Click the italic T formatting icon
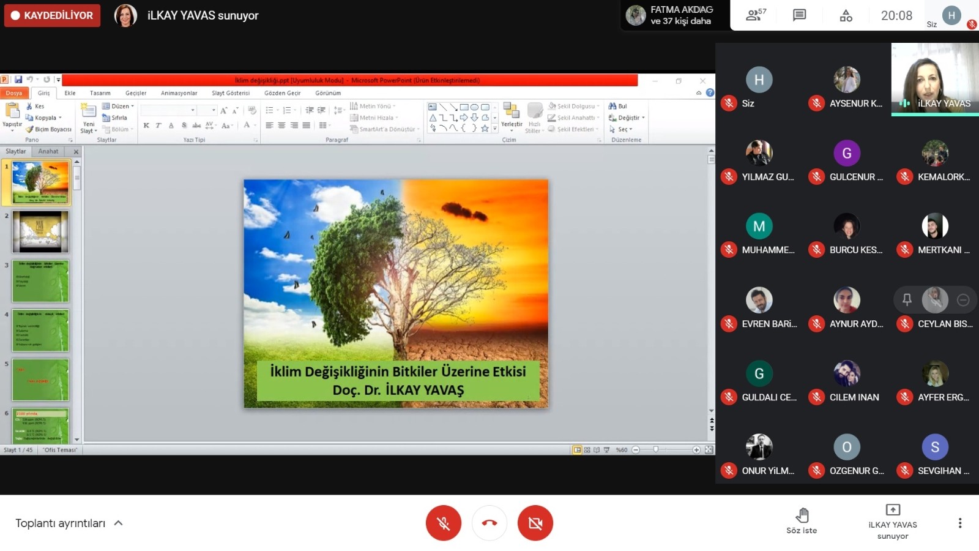 [158, 125]
